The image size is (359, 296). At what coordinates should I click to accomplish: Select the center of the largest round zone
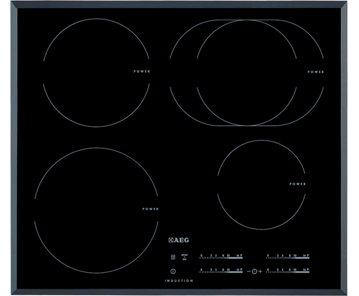click(x=96, y=210)
